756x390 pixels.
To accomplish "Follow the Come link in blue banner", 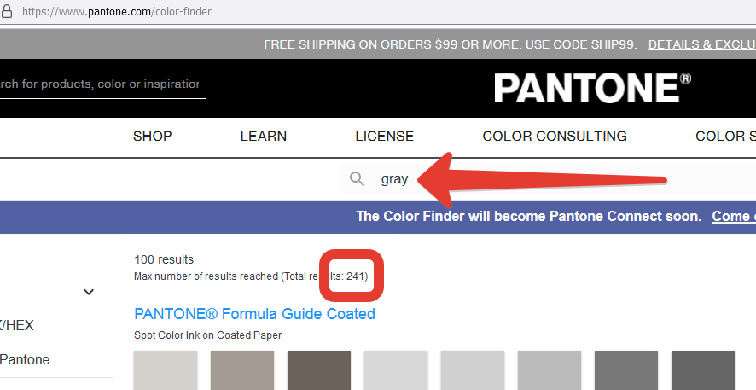I will pos(734,216).
